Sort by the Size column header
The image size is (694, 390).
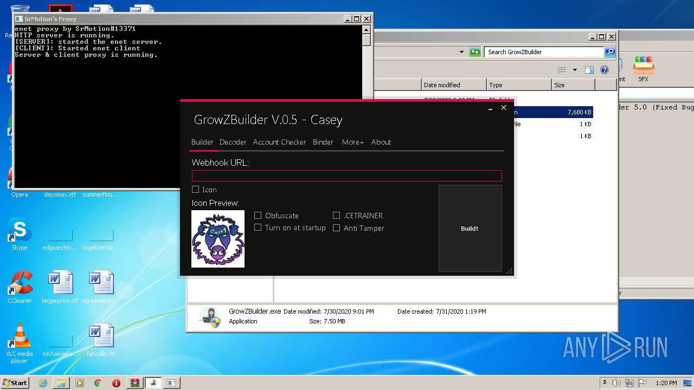pos(573,85)
